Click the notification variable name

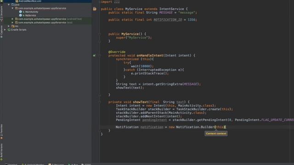coord(152,127)
